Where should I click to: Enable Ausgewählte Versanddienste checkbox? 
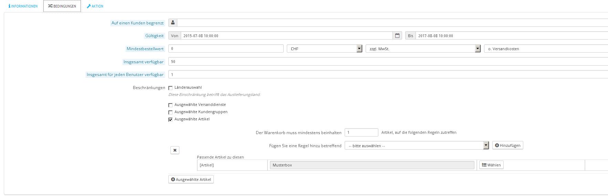170,105
